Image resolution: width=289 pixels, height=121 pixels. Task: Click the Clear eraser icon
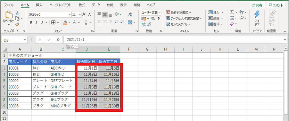[232, 24]
